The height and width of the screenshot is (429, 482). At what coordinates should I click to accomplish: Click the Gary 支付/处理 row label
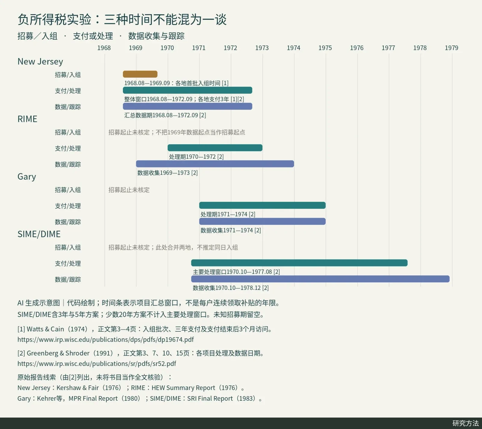(x=68, y=206)
